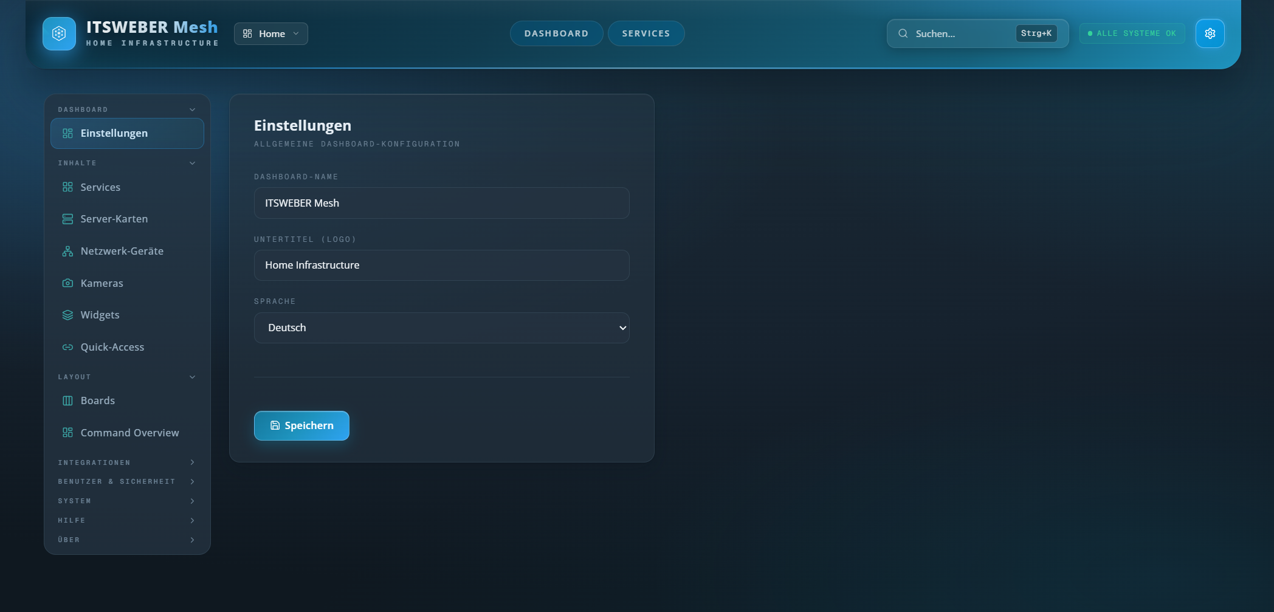Click inside the Dashboard-Name text field
This screenshot has height=612, width=1274.
tap(441, 203)
